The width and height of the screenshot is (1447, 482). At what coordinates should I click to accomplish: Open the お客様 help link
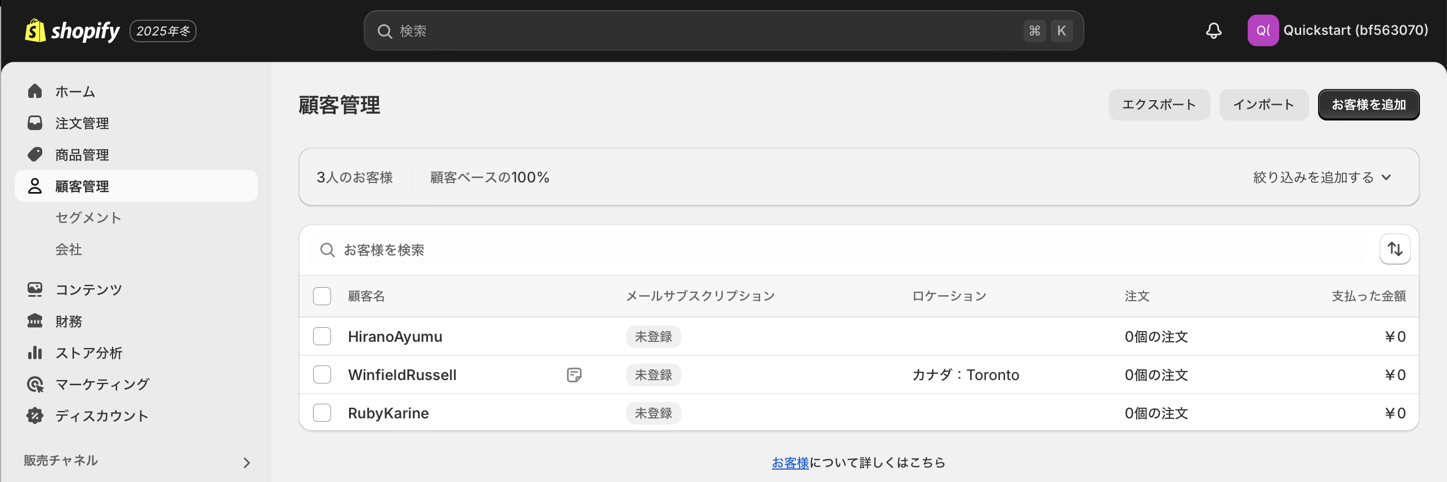point(790,463)
